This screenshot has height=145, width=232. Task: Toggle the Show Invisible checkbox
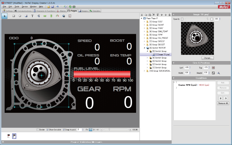click(47, 130)
